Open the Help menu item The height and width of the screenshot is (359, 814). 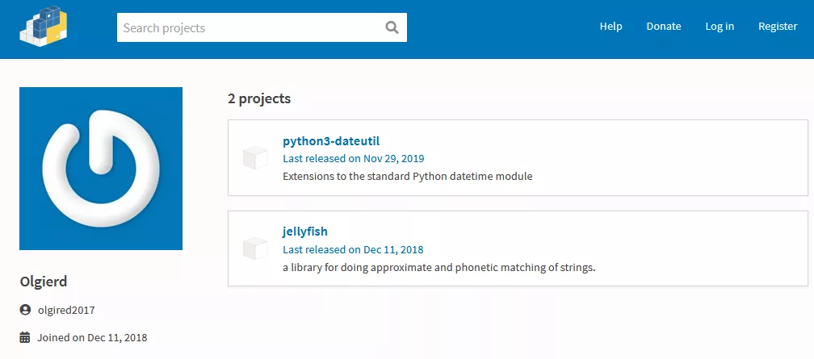610,27
